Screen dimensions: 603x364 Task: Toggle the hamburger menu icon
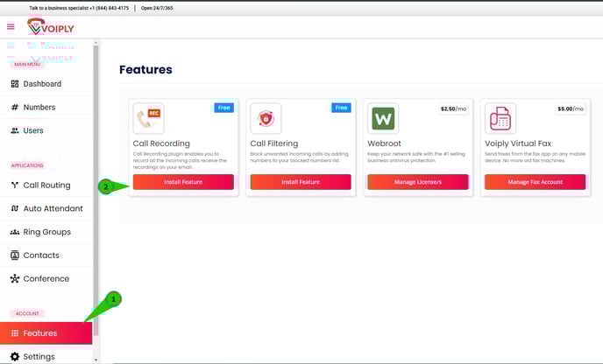[x=11, y=26]
